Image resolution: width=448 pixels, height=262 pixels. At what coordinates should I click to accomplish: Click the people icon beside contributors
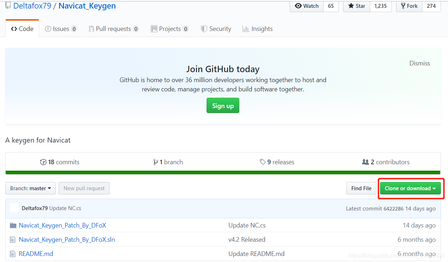click(x=366, y=162)
